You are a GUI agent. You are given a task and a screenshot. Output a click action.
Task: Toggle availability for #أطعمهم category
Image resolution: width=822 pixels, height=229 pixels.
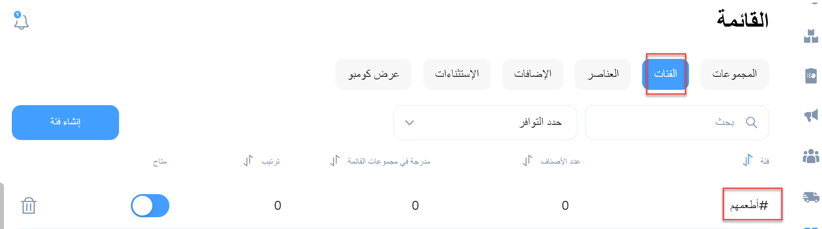pos(150,205)
